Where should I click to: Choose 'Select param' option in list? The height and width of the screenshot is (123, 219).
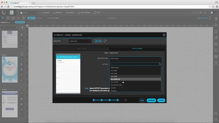(136, 68)
